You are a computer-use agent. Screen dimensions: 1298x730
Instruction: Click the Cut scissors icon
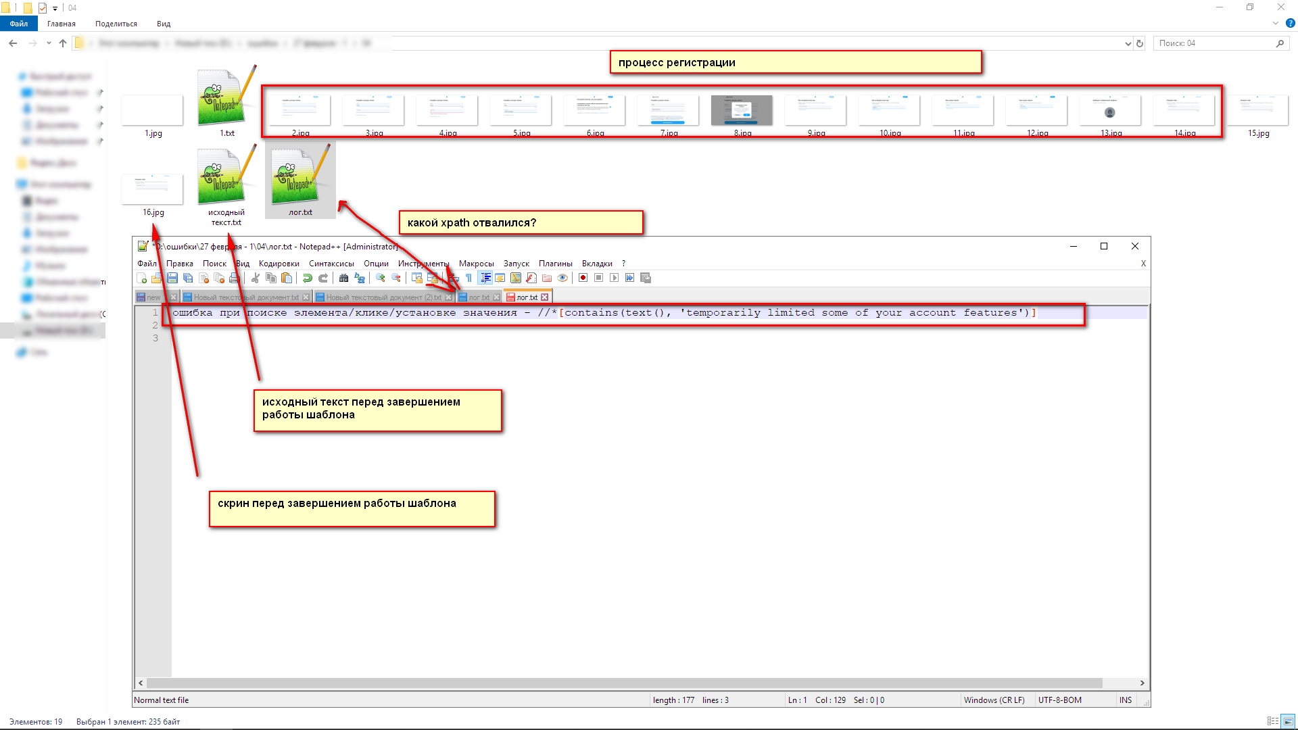(x=256, y=278)
